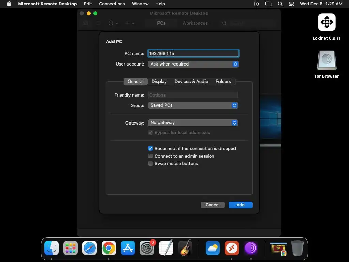Open the downloads stack in dock
The height and width of the screenshot is (262, 349).
[278, 248]
